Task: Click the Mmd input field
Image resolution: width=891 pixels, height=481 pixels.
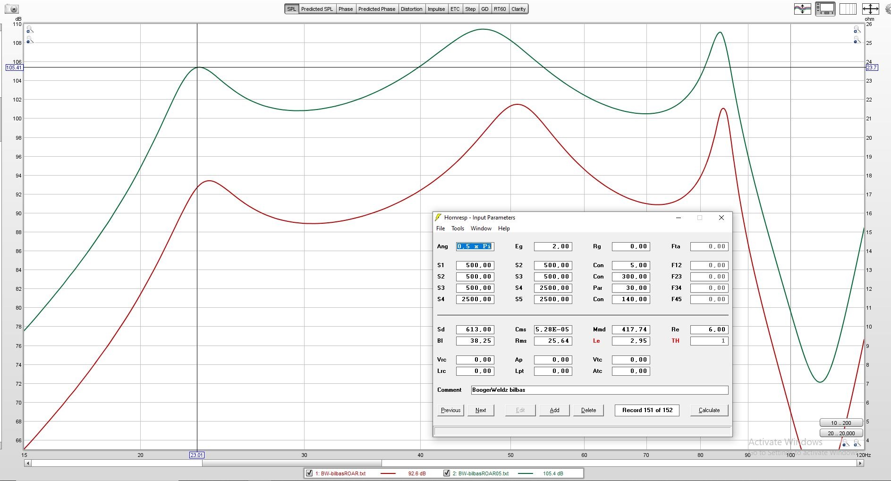Action: click(x=631, y=329)
